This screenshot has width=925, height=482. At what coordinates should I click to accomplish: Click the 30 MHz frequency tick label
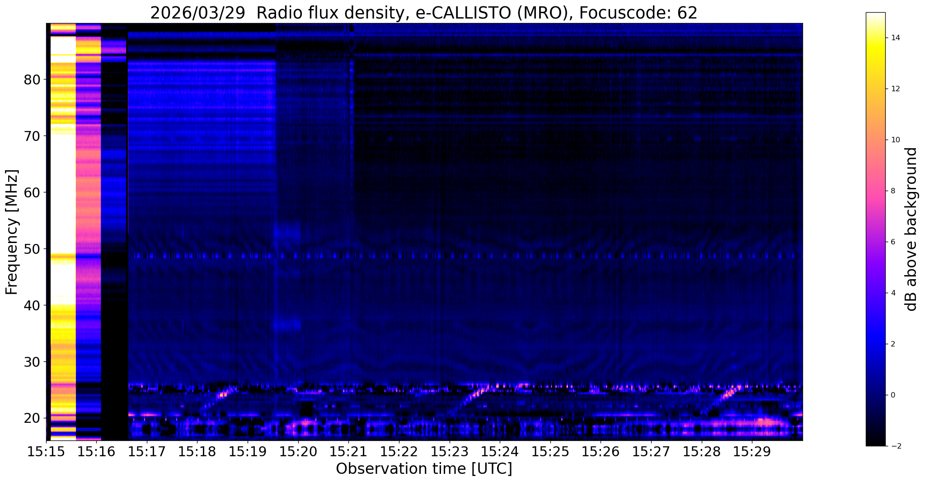click(32, 361)
